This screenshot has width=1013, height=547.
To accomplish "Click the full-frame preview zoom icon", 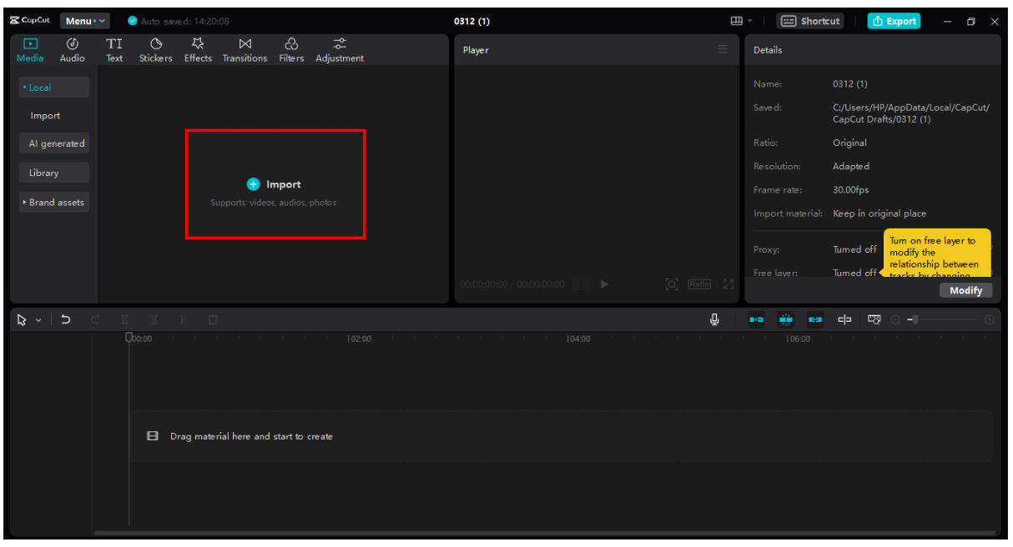I will tap(672, 284).
